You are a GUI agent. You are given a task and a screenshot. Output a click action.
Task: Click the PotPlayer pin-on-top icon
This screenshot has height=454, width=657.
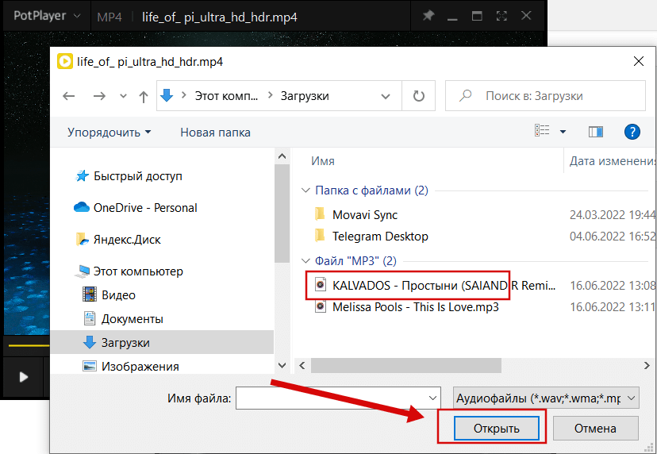(428, 16)
